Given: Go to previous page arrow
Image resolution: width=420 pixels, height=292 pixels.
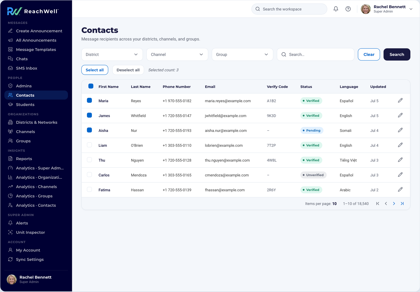Looking at the screenshot, I should 386,204.
